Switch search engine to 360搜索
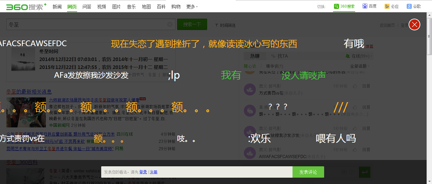The width and height of the screenshot is (432, 184). (344, 6)
